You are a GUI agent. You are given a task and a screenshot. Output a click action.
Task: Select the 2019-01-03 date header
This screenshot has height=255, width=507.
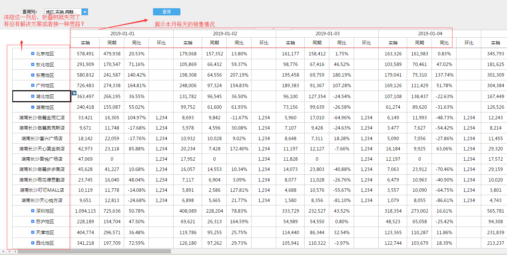click(x=327, y=33)
